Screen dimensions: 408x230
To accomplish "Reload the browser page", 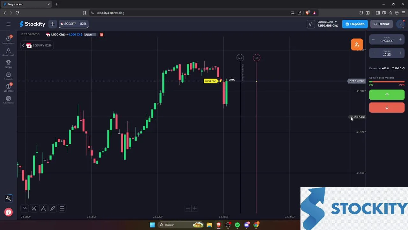I will click(17, 13).
